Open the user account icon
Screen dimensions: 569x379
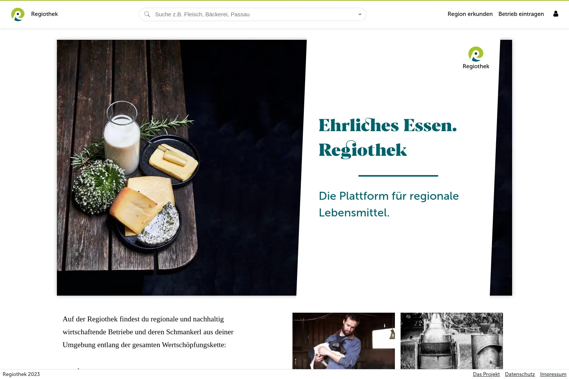[556, 14]
